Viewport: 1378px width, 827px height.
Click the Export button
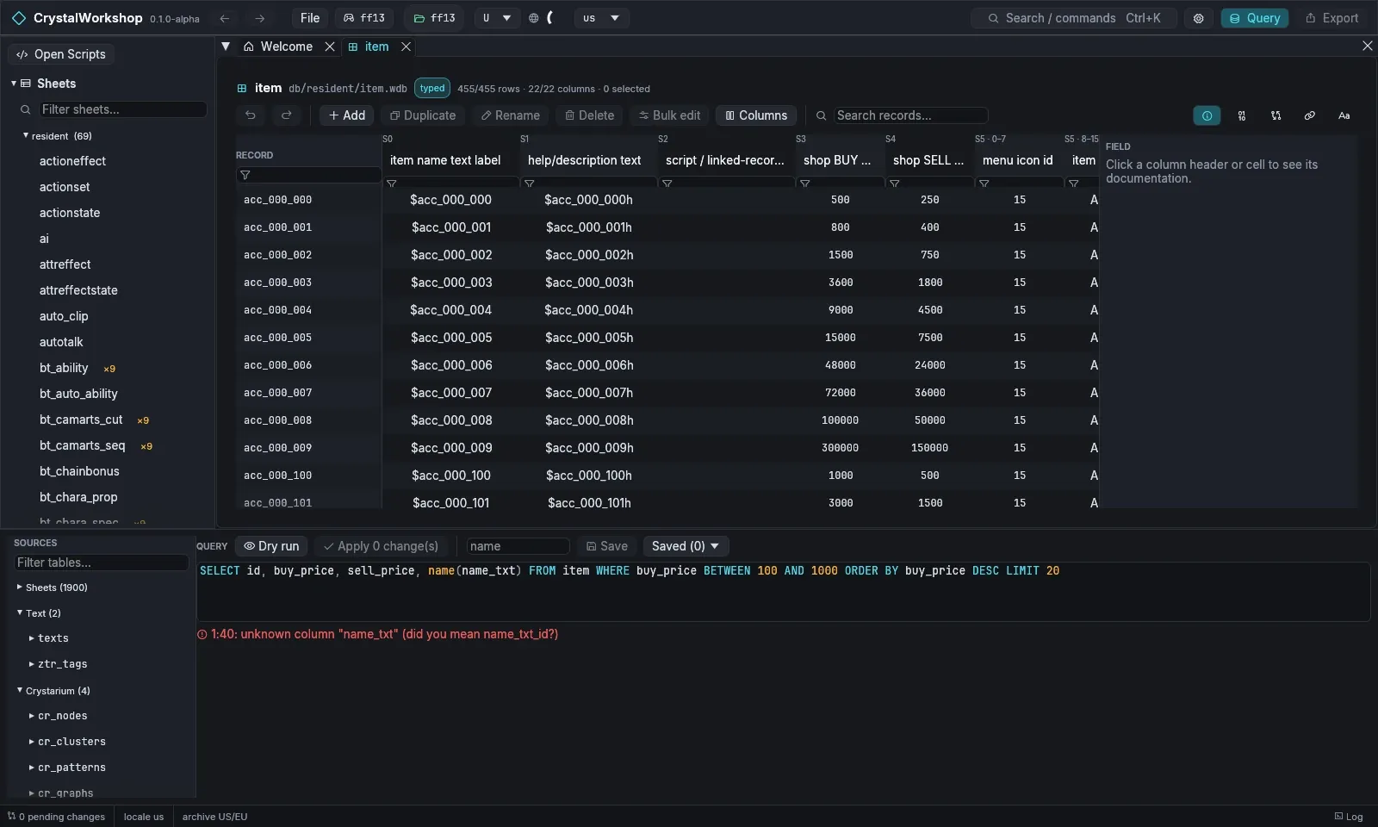click(1332, 18)
